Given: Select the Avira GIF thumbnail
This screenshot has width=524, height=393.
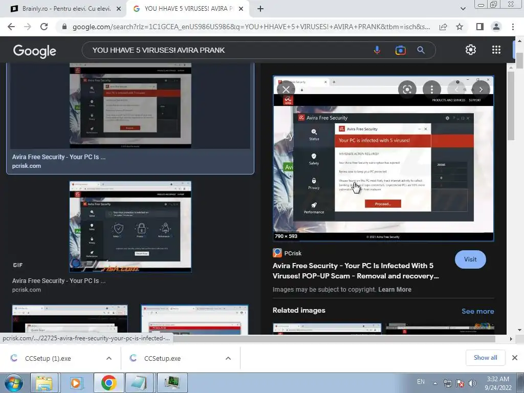Looking at the screenshot, I should coord(130,227).
